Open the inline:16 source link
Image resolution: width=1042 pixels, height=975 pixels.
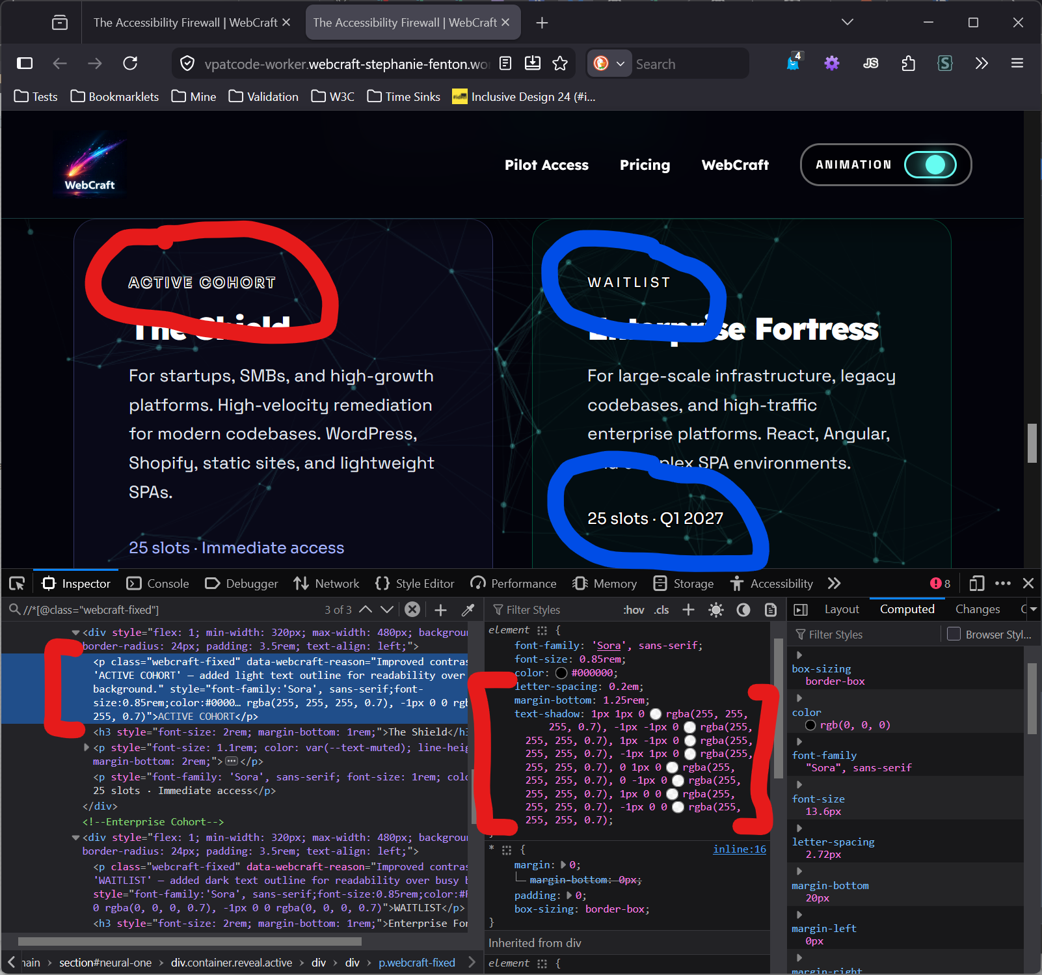click(740, 849)
